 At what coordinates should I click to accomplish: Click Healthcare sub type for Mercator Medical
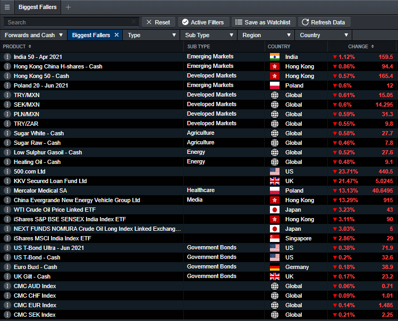pos(200,190)
